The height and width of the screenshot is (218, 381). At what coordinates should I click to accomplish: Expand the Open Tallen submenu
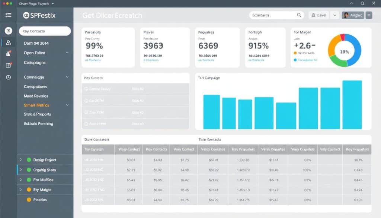[67, 53]
